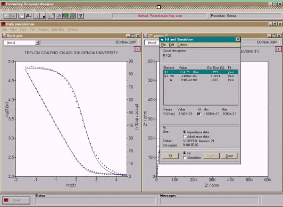
Task: Open the Edit menu in Fit and Simulation
Action: (x=171, y=45)
